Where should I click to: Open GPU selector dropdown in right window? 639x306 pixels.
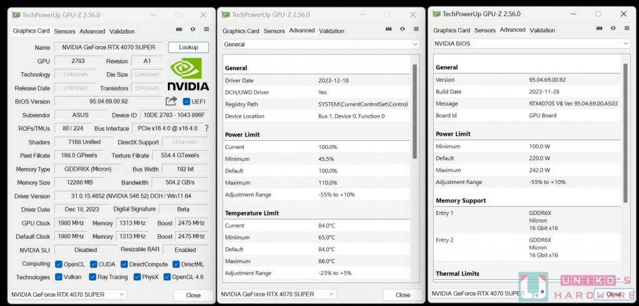pos(488,293)
